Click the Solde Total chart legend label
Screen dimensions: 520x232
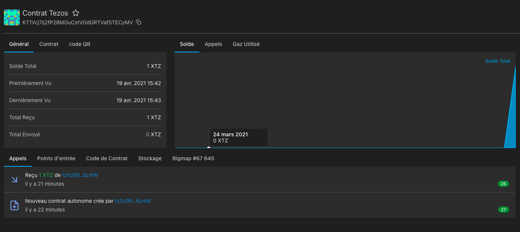[498, 61]
